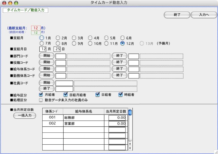Uncheck the 月給者 checkbox
The height and width of the screenshot is (154, 218).
coord(41,95)
